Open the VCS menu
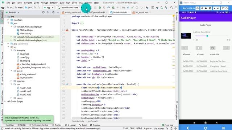Viewport: 232px width, 130px height. [80, 3]
